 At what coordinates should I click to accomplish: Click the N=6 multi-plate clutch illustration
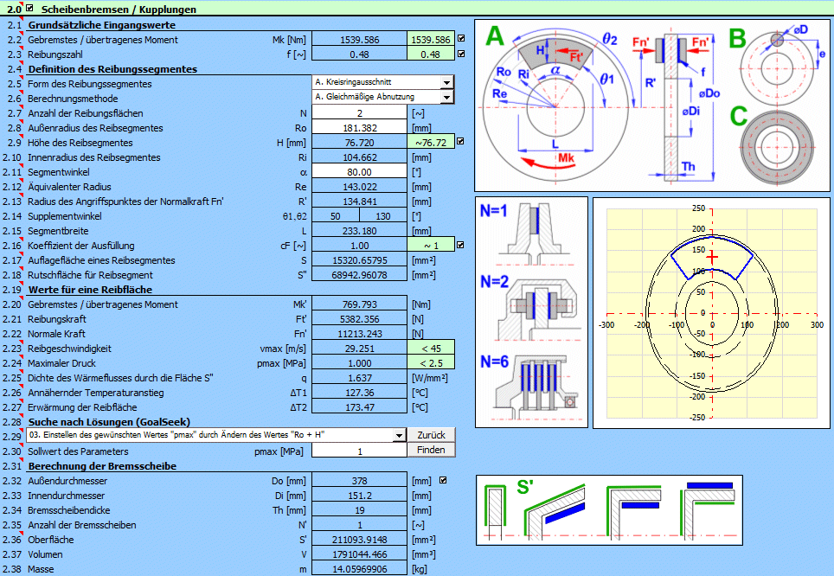pyautogui.click(x=537, y=387)
